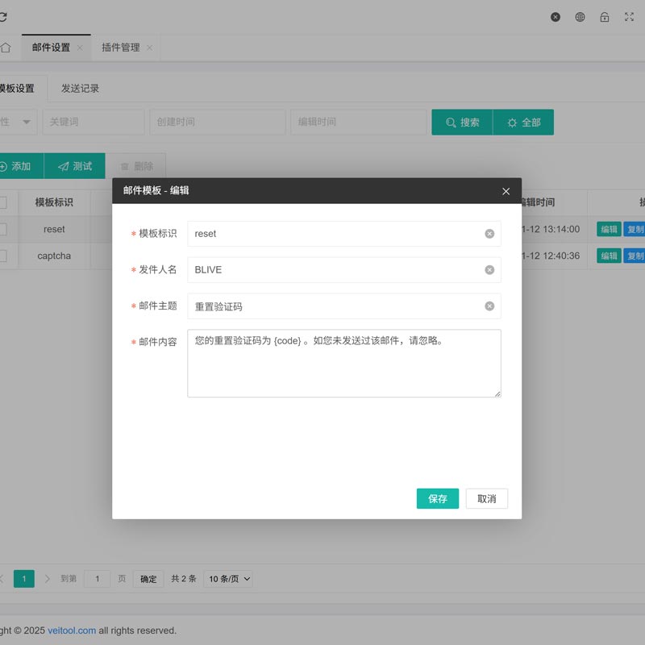
Task: Click the lock screen icon
Action: (x=604, y=16)
